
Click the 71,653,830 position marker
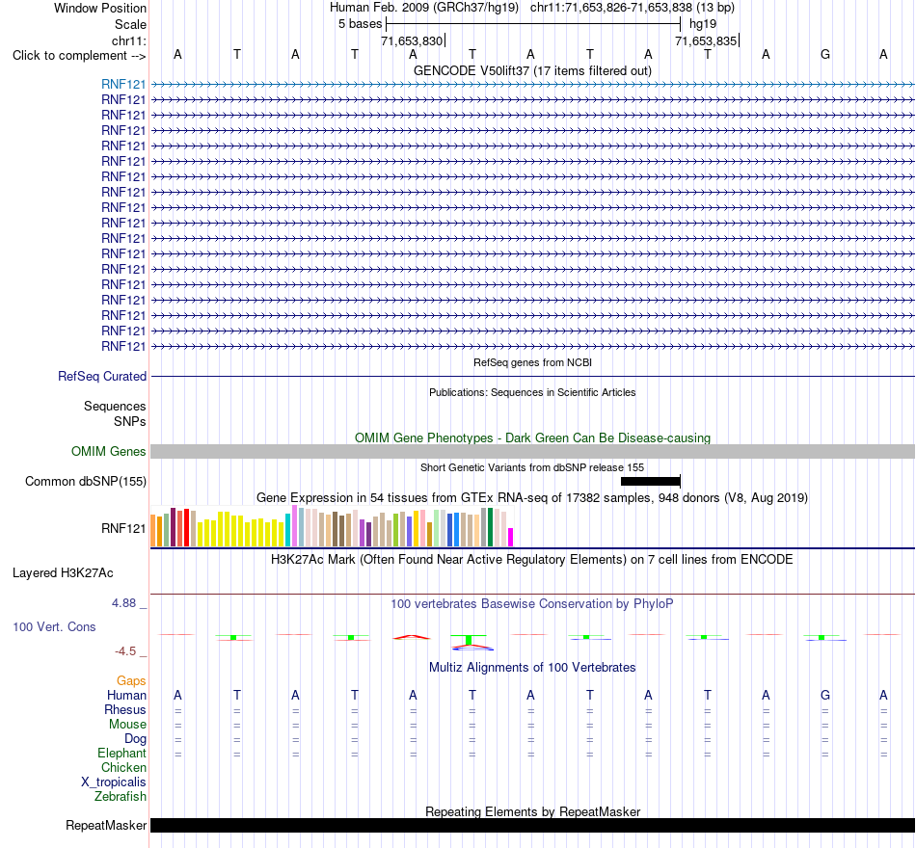[x=412, y=40]
